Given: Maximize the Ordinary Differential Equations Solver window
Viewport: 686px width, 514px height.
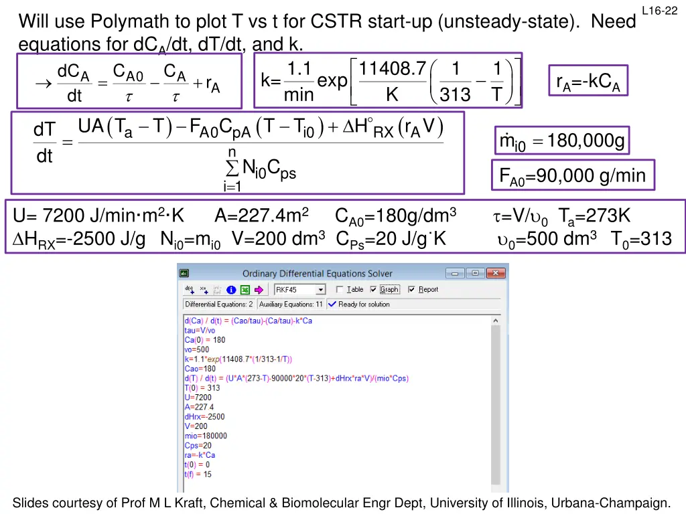Looking at the screenshot, I should tap(475, 273).
